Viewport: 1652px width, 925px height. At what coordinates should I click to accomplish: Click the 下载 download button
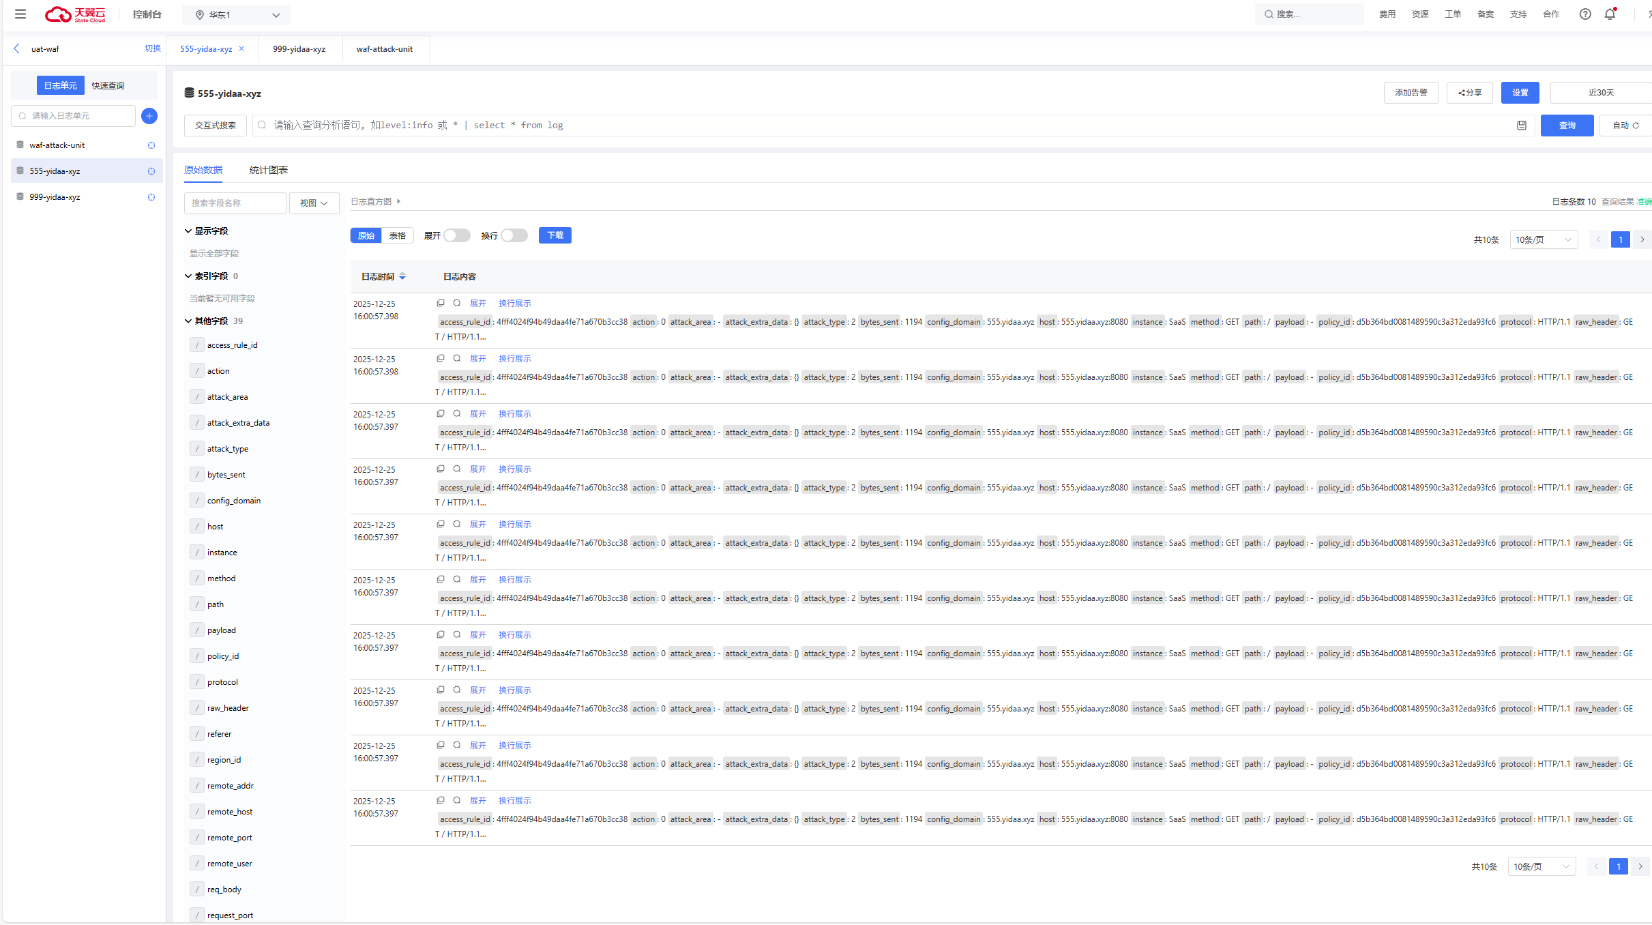coord(555,235)
